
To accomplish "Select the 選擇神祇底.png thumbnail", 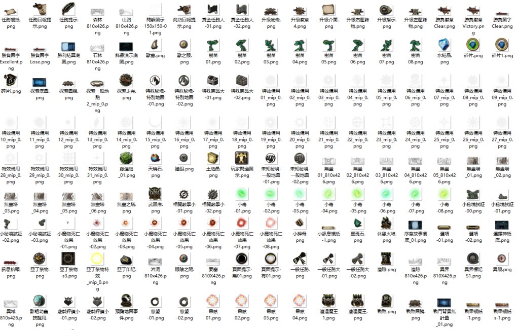I will pyautogui.click(x=502, y=224).
